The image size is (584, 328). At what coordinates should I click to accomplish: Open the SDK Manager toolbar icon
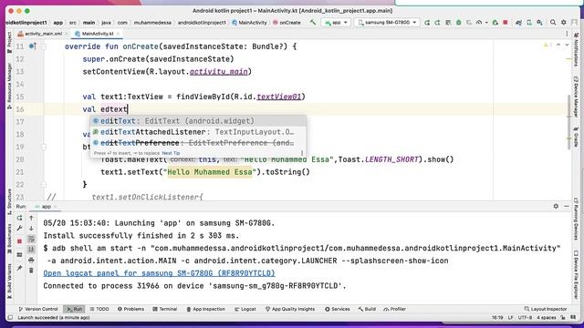point(539,23)
